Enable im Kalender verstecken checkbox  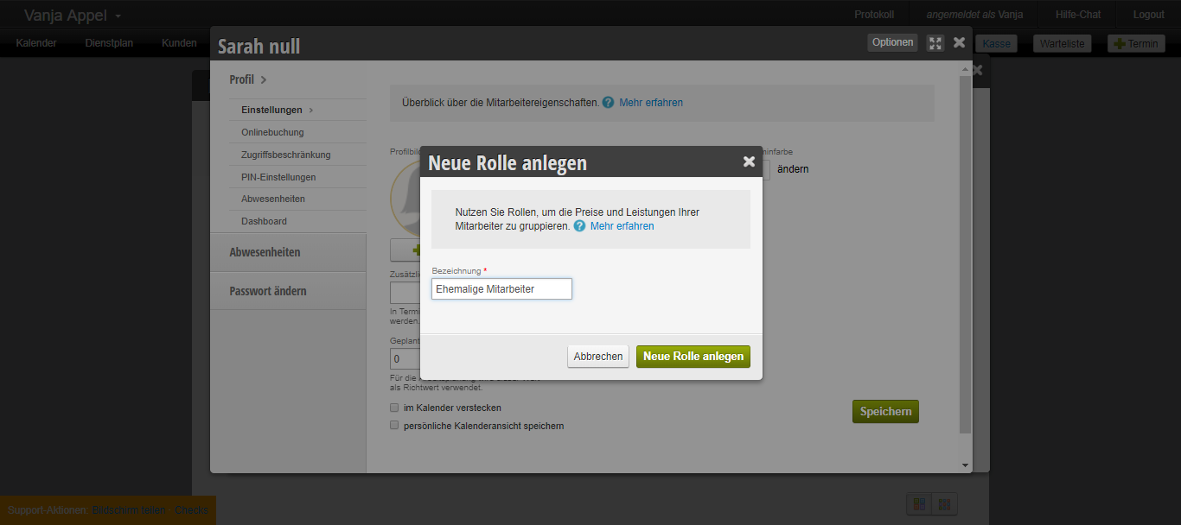394,408
